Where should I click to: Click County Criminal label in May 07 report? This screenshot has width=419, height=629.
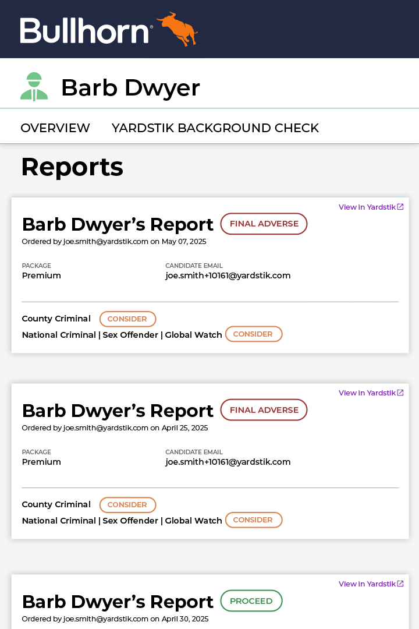tap(56, 319)
